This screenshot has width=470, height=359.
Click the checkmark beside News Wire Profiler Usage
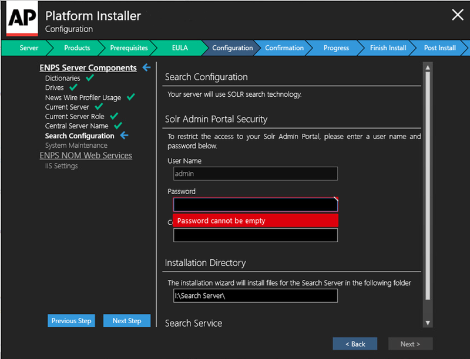[x=130, y=97]
